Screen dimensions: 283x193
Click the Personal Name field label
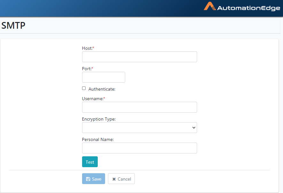98,139
